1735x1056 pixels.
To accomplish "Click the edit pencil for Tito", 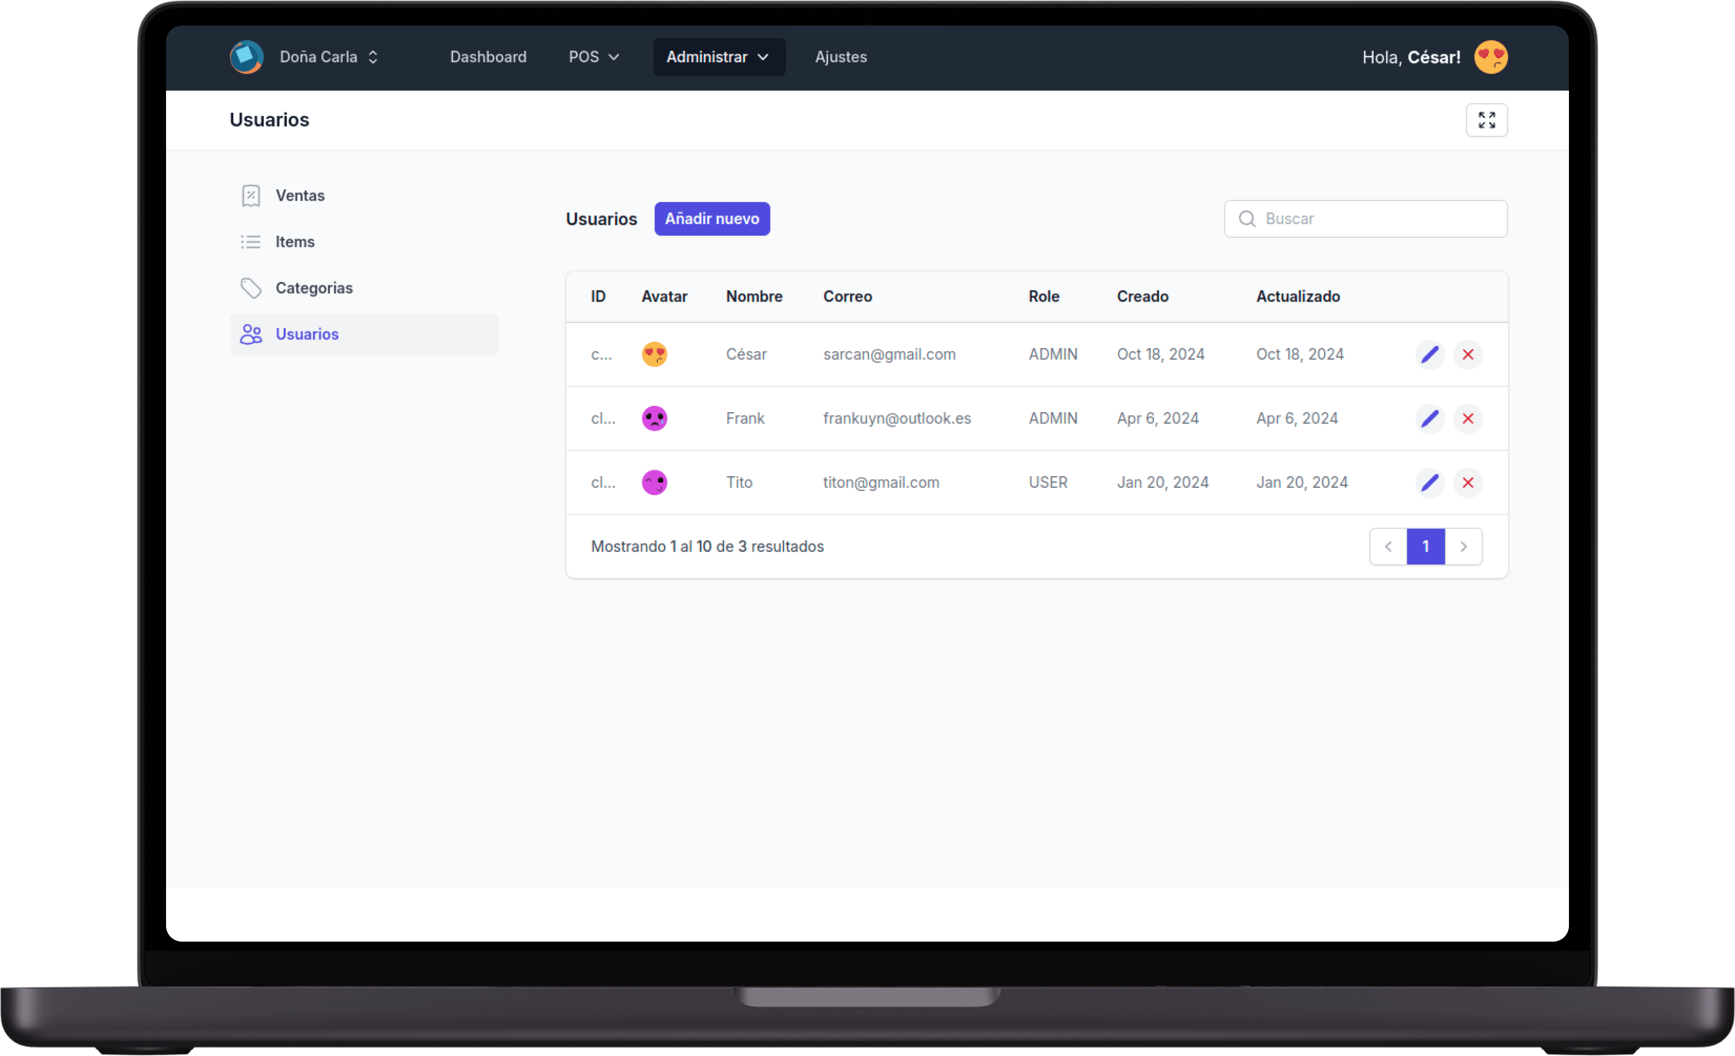I will (x=1430, y=482).
